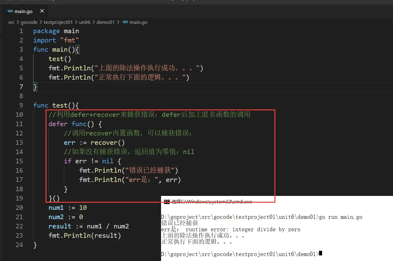Image resolution: width=393 pixels, height=261 pixels.
Task: Open the Help menu
Action: [x=50, y=1]
